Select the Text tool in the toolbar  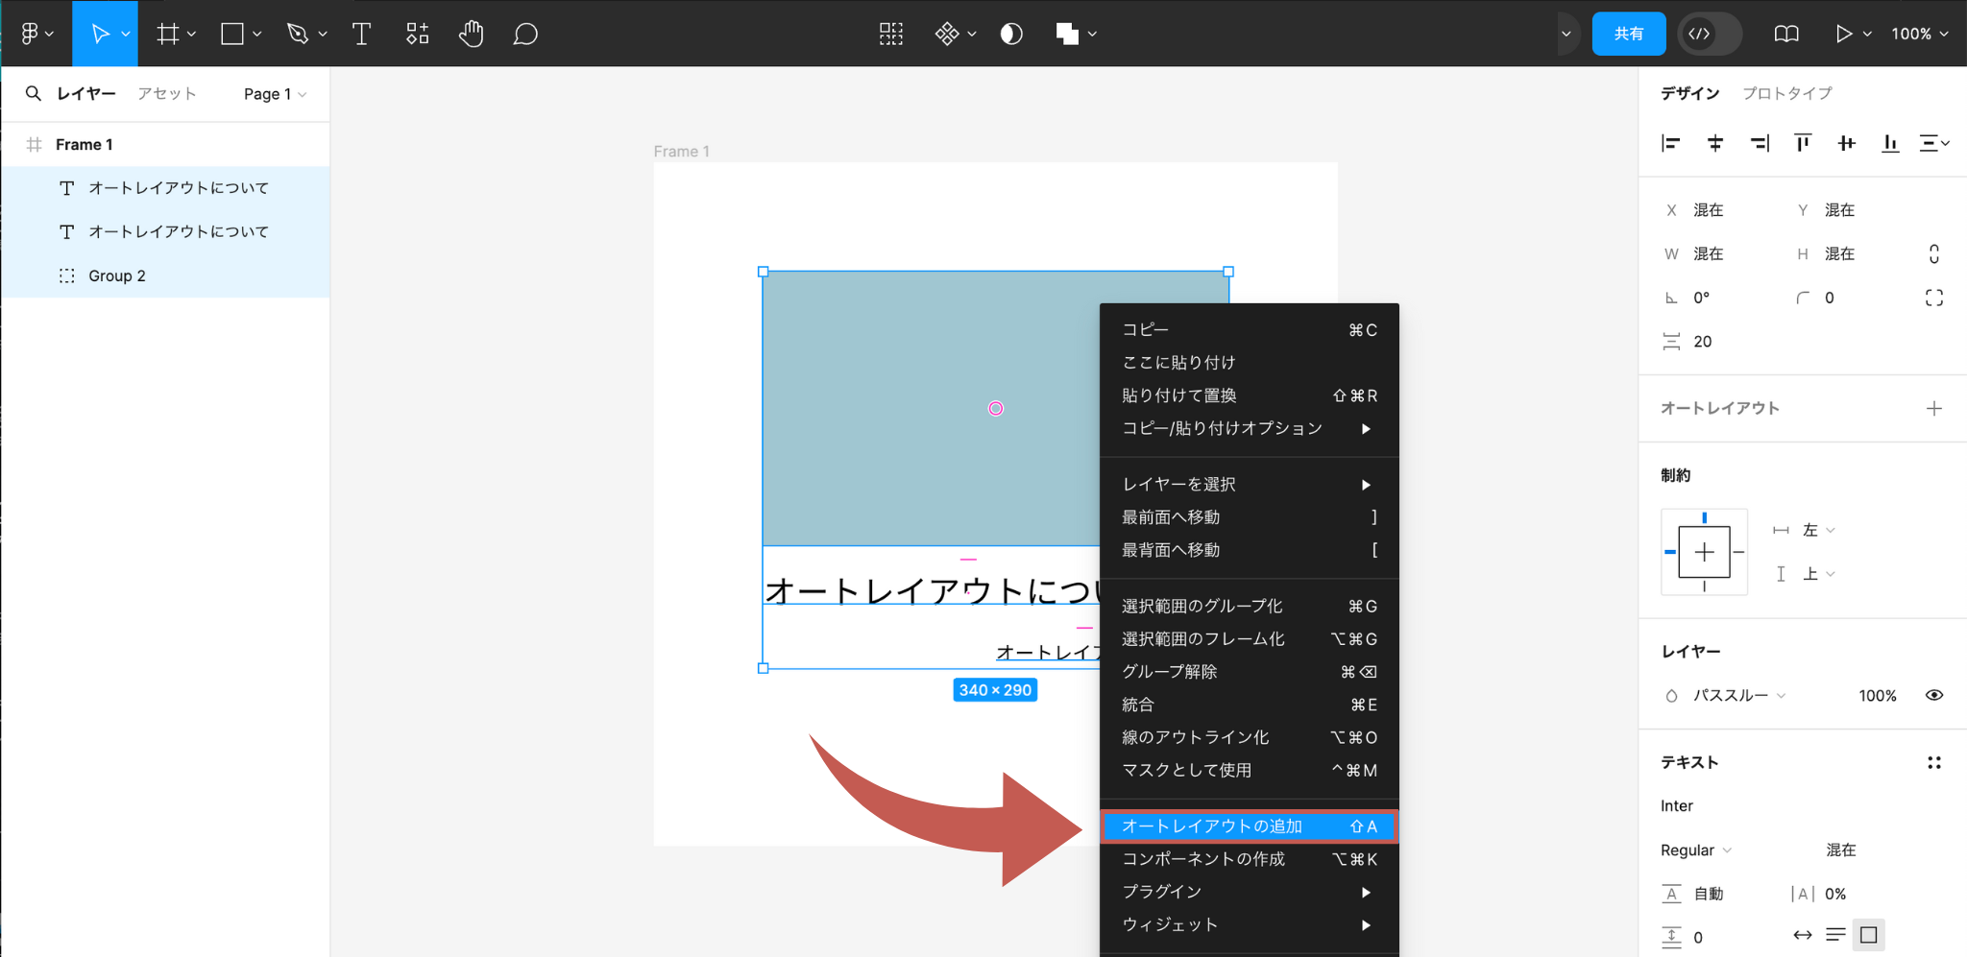pos(362,34)
